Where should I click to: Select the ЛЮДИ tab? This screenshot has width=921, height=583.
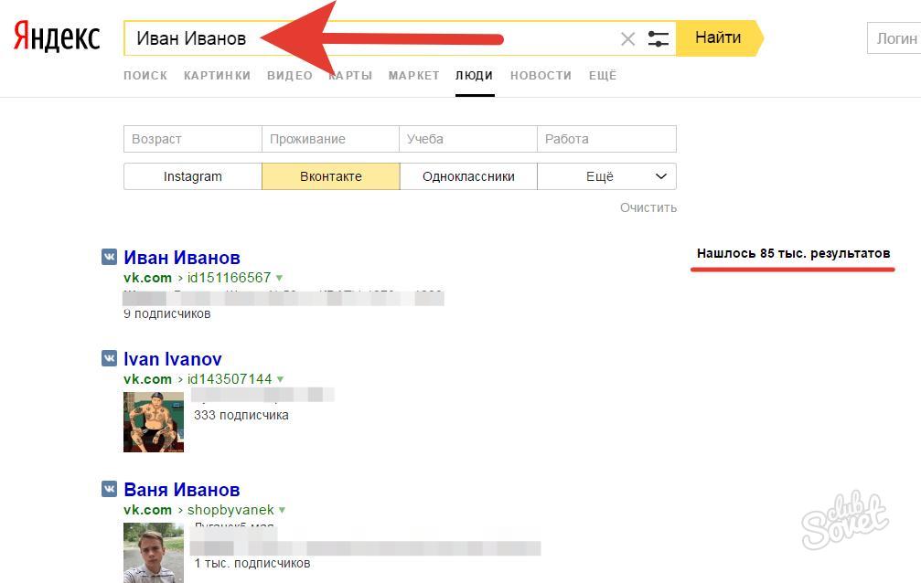[474, 76]
